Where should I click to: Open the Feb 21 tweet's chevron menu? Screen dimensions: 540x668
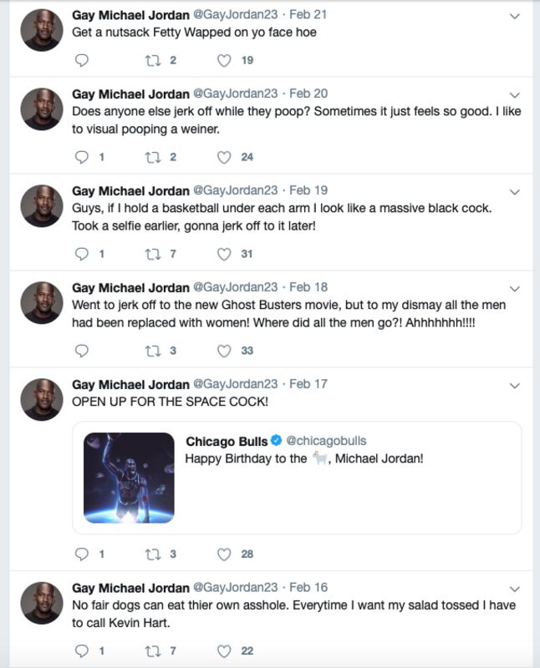coord(515,16)
